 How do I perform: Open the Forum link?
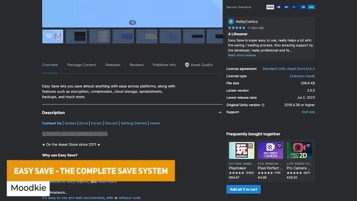pos(97,123)
